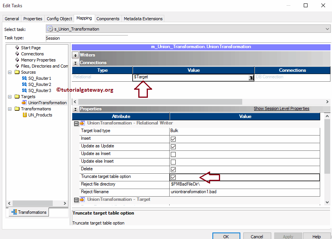Click the Start Page diamond icon

click(x=16, y=47)
